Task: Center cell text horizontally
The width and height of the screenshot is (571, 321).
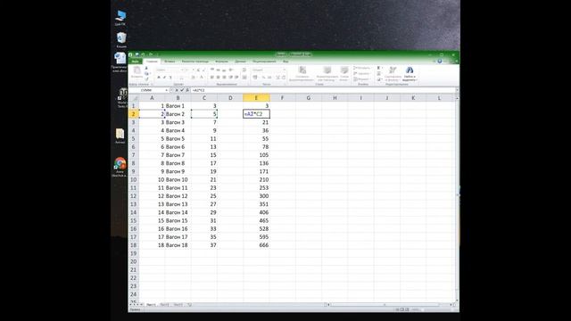Action: pyautogui.click(x=218, y=78)
